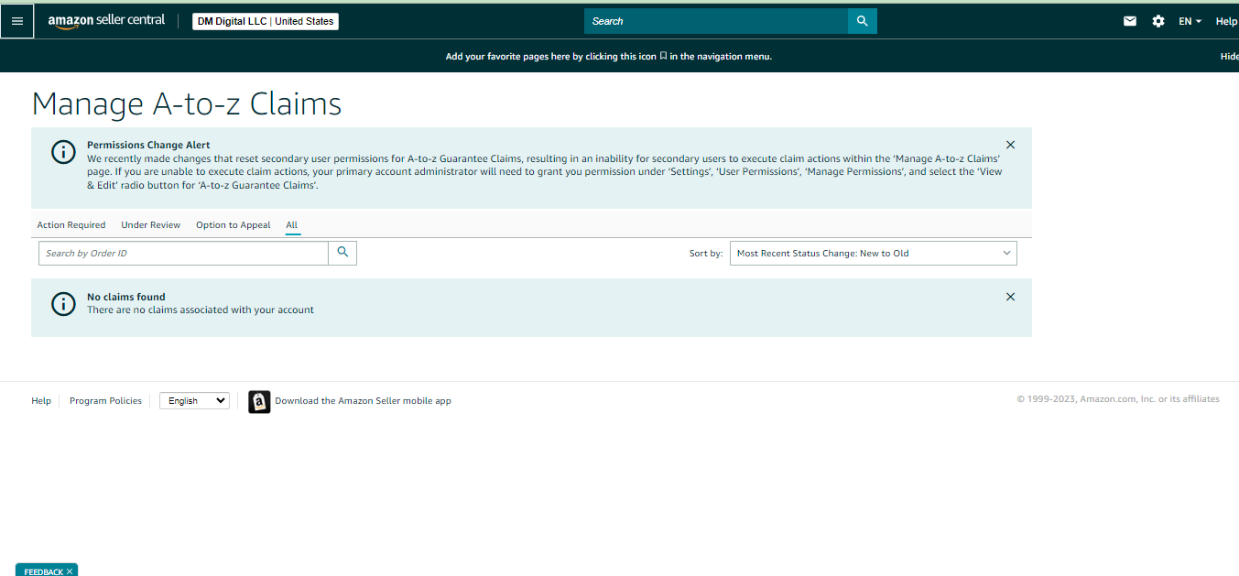The image size is (1239, 576).
Task: Close the No claims found notice
Action: pos(1010,297)
